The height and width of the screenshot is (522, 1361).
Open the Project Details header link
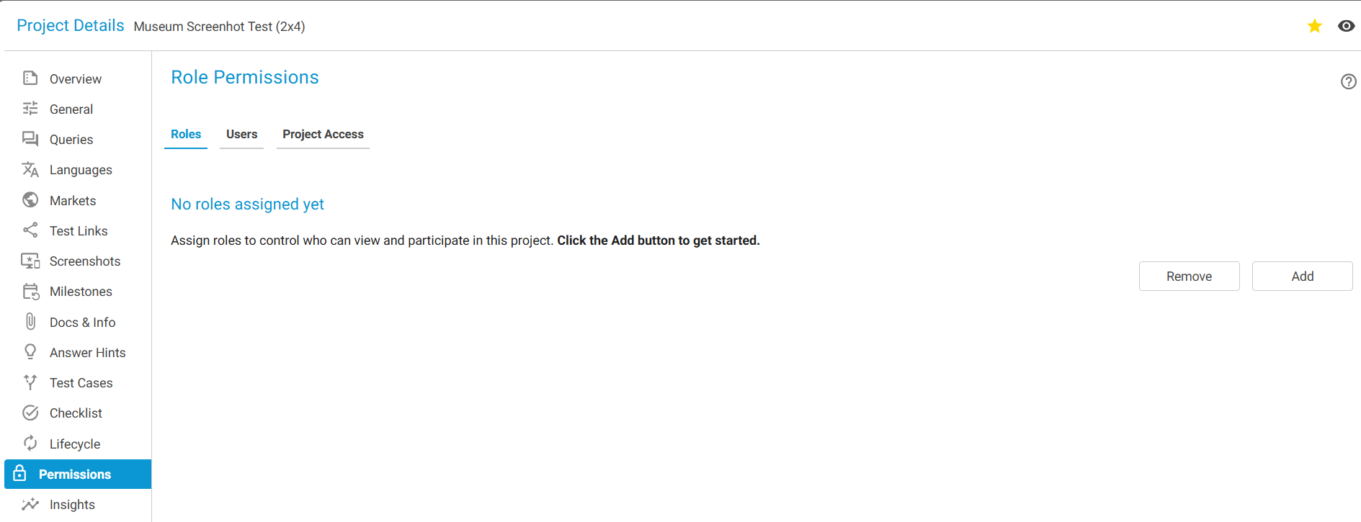point(71,26)
